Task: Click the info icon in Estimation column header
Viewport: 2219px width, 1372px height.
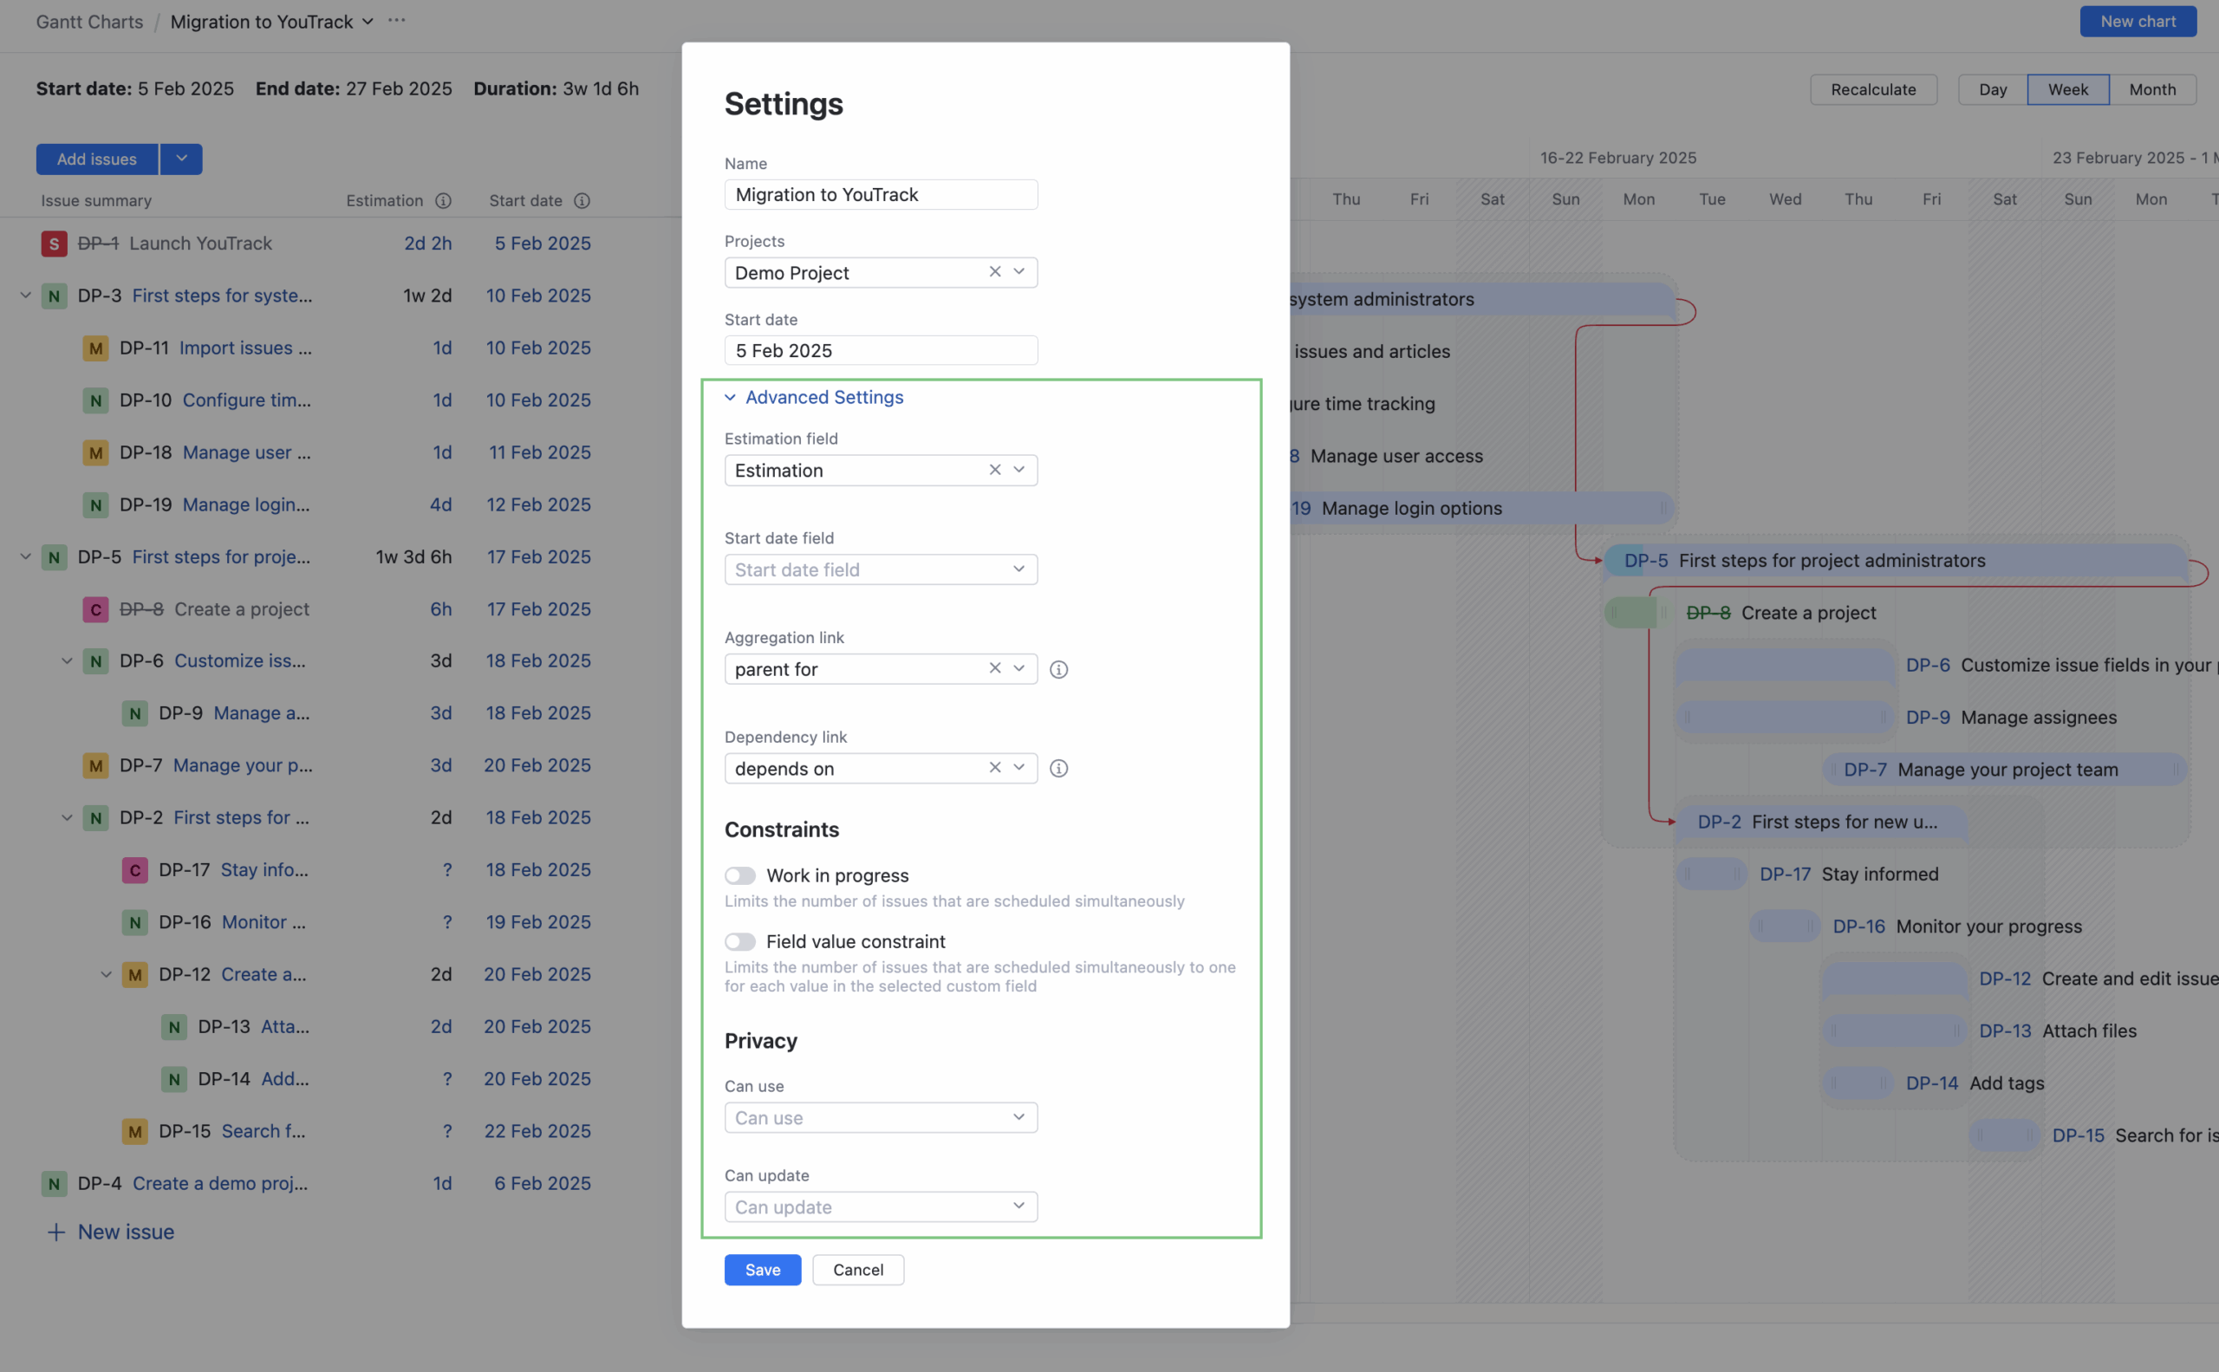Action: [443, 200]
